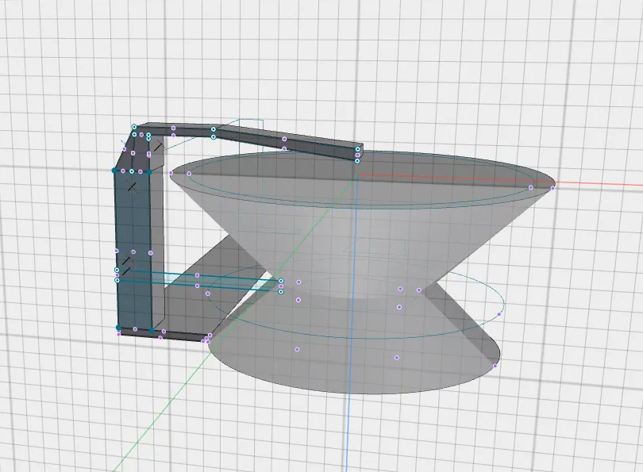Screen dimensions: 643x472
Task: Pick the control point at lower cone's bottom right edge
Action: pyautogui.click(x=495, y=366)
